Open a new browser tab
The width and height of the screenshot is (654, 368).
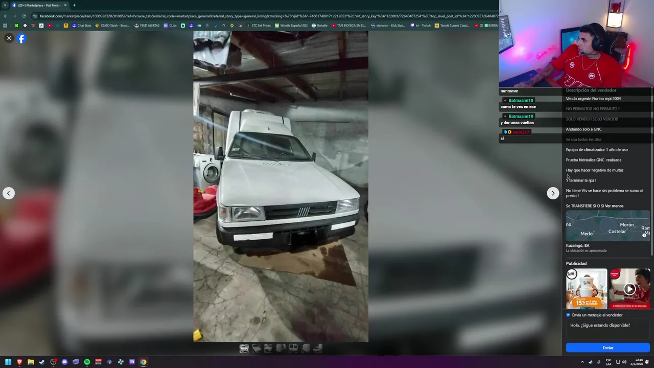(75, 5)
